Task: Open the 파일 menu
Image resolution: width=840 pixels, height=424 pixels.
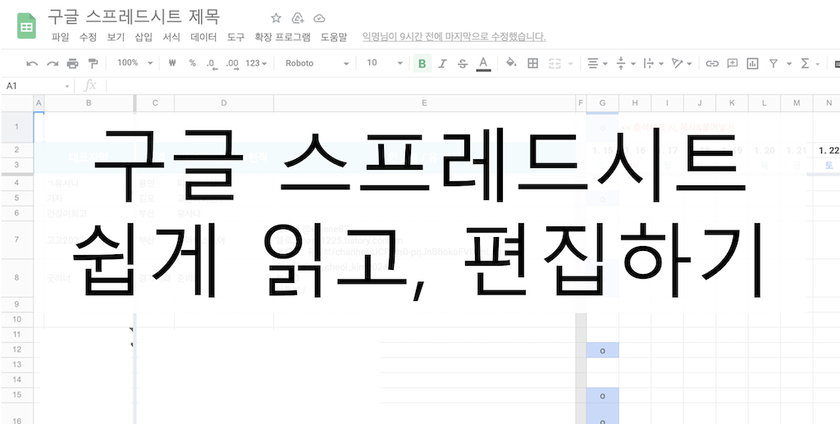Action: tap(60, 38)
